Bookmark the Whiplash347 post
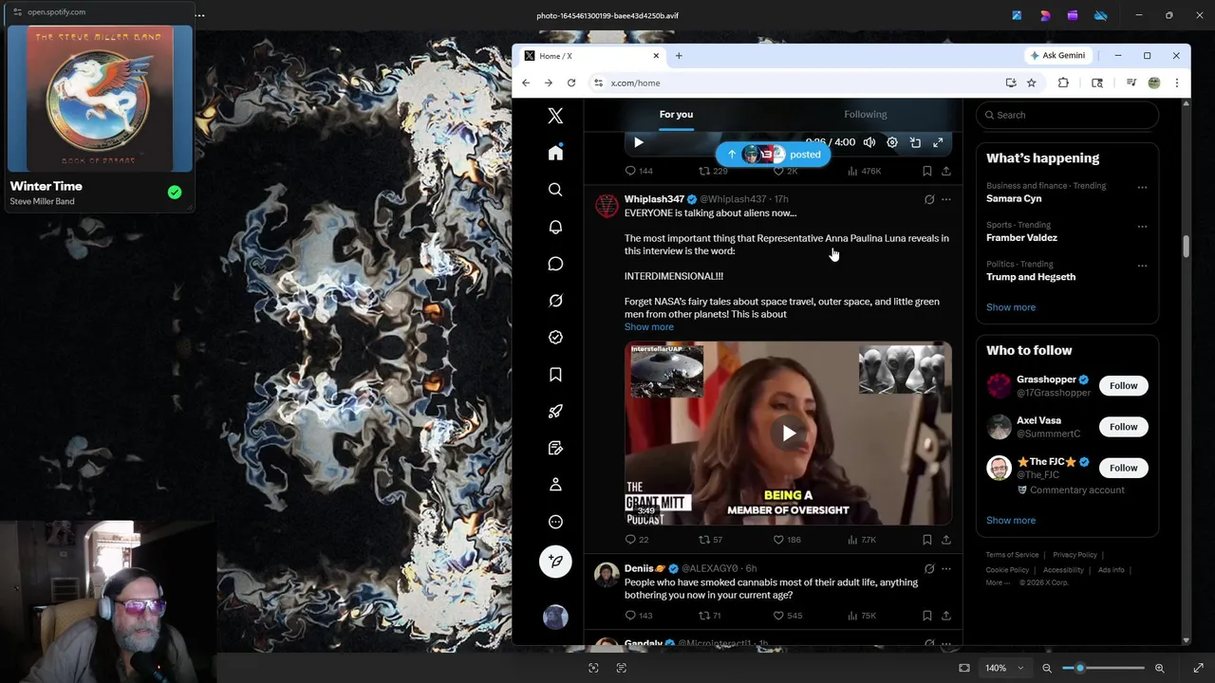This screenshot has width=1215, height=683. click(x=926, y=540)
